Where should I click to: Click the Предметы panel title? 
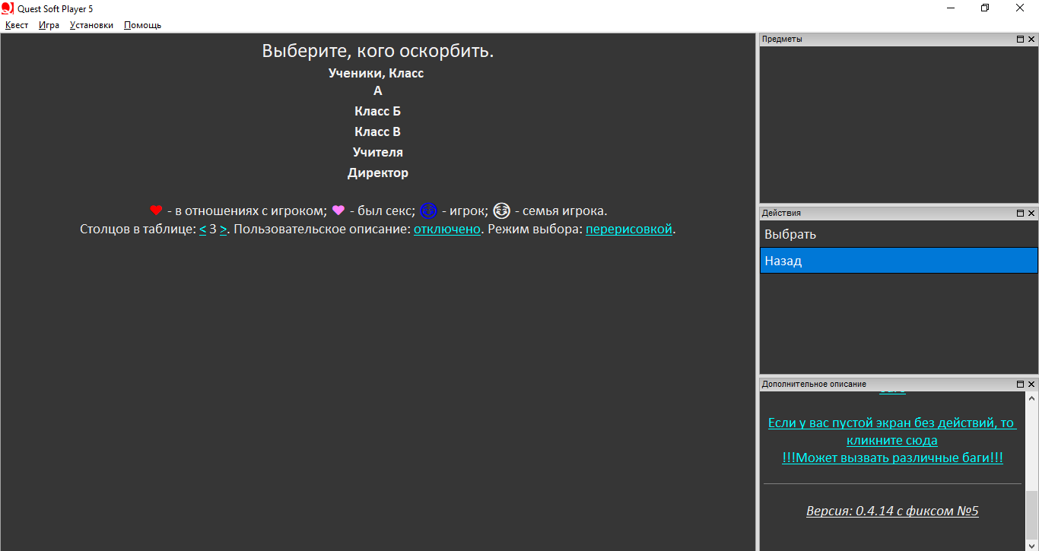tap(782, 40)
